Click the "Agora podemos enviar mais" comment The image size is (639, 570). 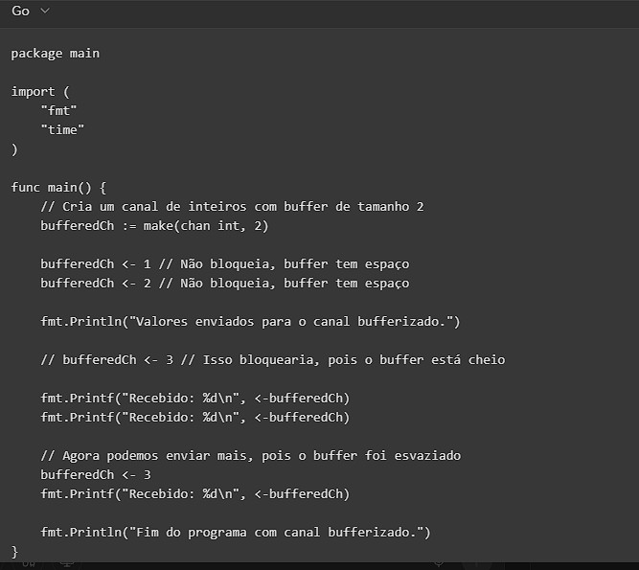click(250, 455)
